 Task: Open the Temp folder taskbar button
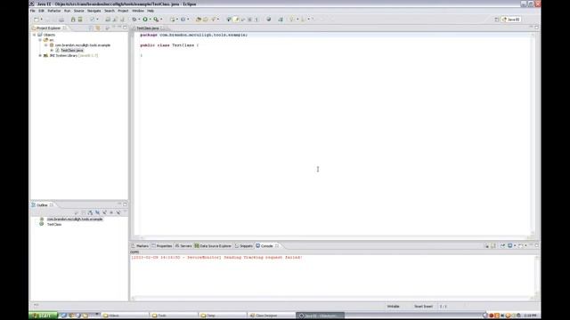pyautogui.click(x=223, y=316)
